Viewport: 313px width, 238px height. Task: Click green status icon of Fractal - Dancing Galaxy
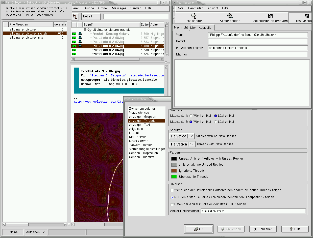75,34
